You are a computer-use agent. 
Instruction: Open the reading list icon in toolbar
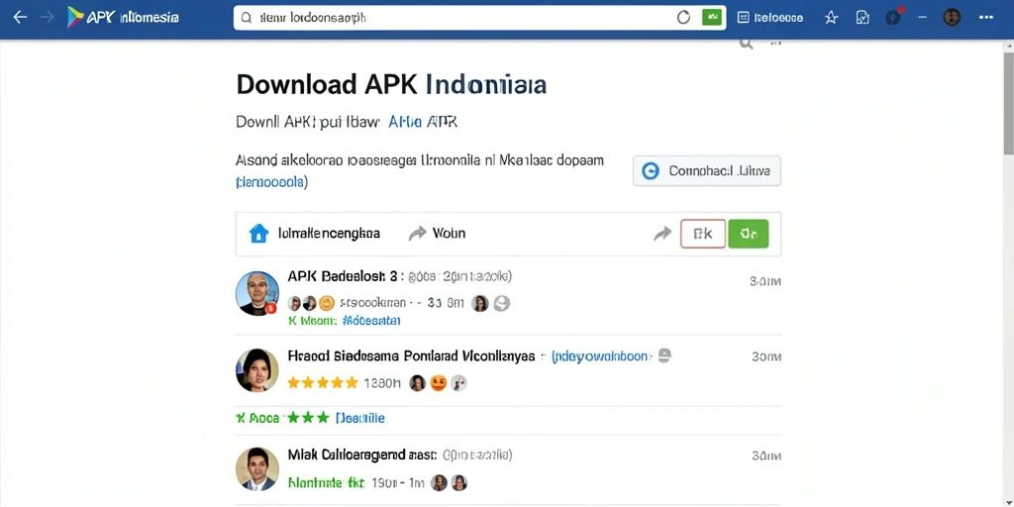pos(743,18)
